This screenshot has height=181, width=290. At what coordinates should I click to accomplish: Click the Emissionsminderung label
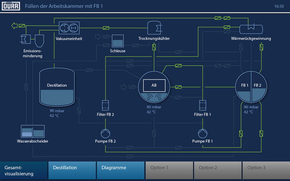(x=33, y=53)
